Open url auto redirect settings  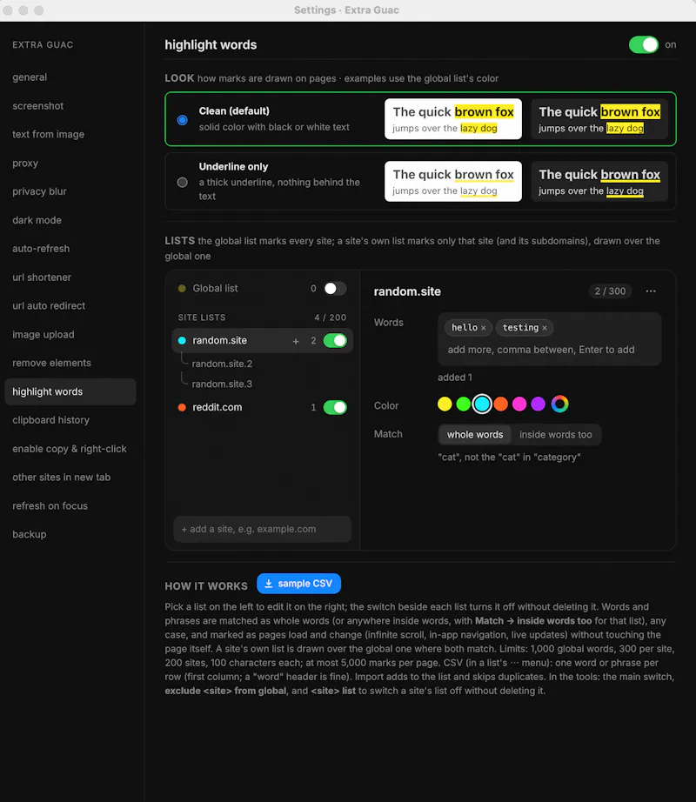point(70,306)
